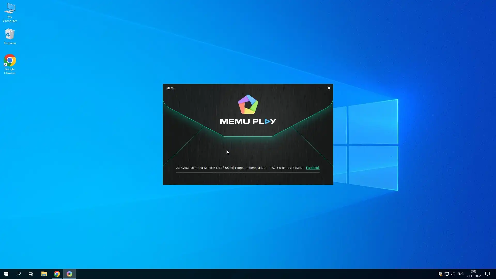
Task: Click the installer download progress bar
Action: (248, 172)
